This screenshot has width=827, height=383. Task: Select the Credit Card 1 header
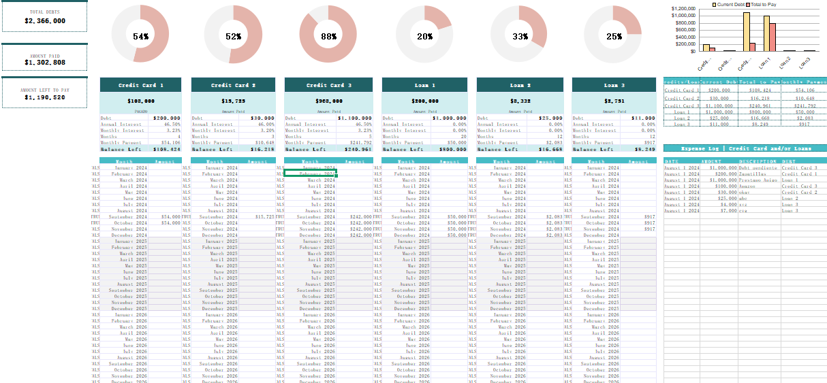(x=141, y=85)
